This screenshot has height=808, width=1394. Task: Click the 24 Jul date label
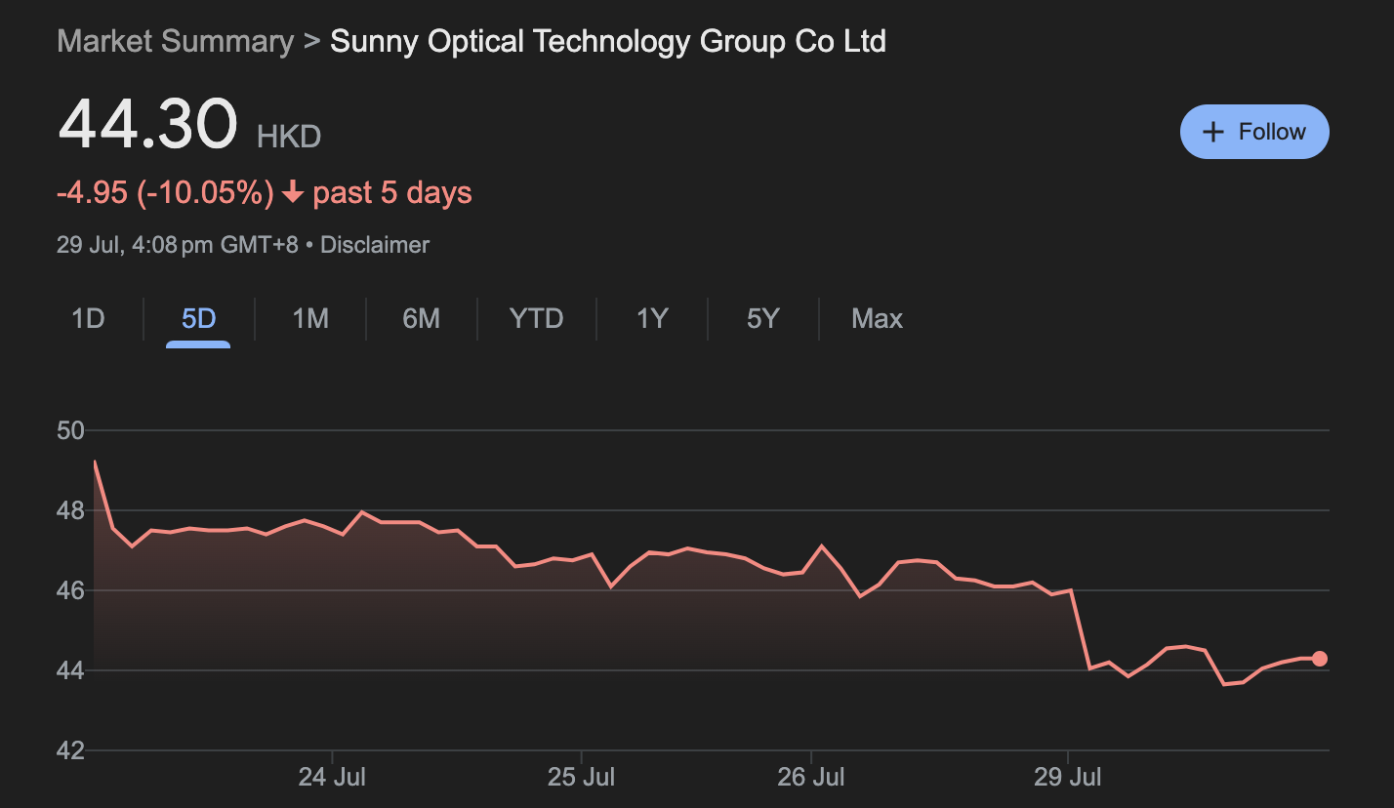332,778
